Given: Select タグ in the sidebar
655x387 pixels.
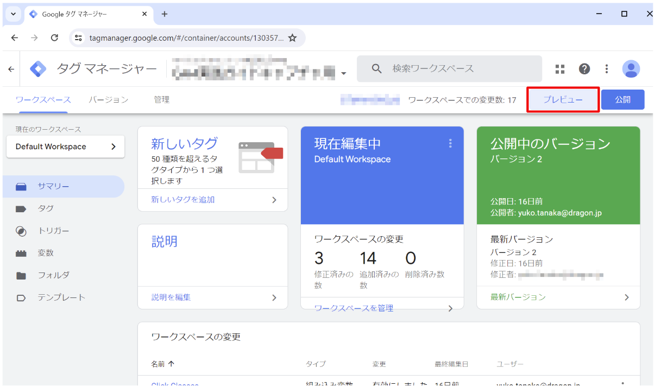Looking at the screenshot, I should click(x=64, y=209).
